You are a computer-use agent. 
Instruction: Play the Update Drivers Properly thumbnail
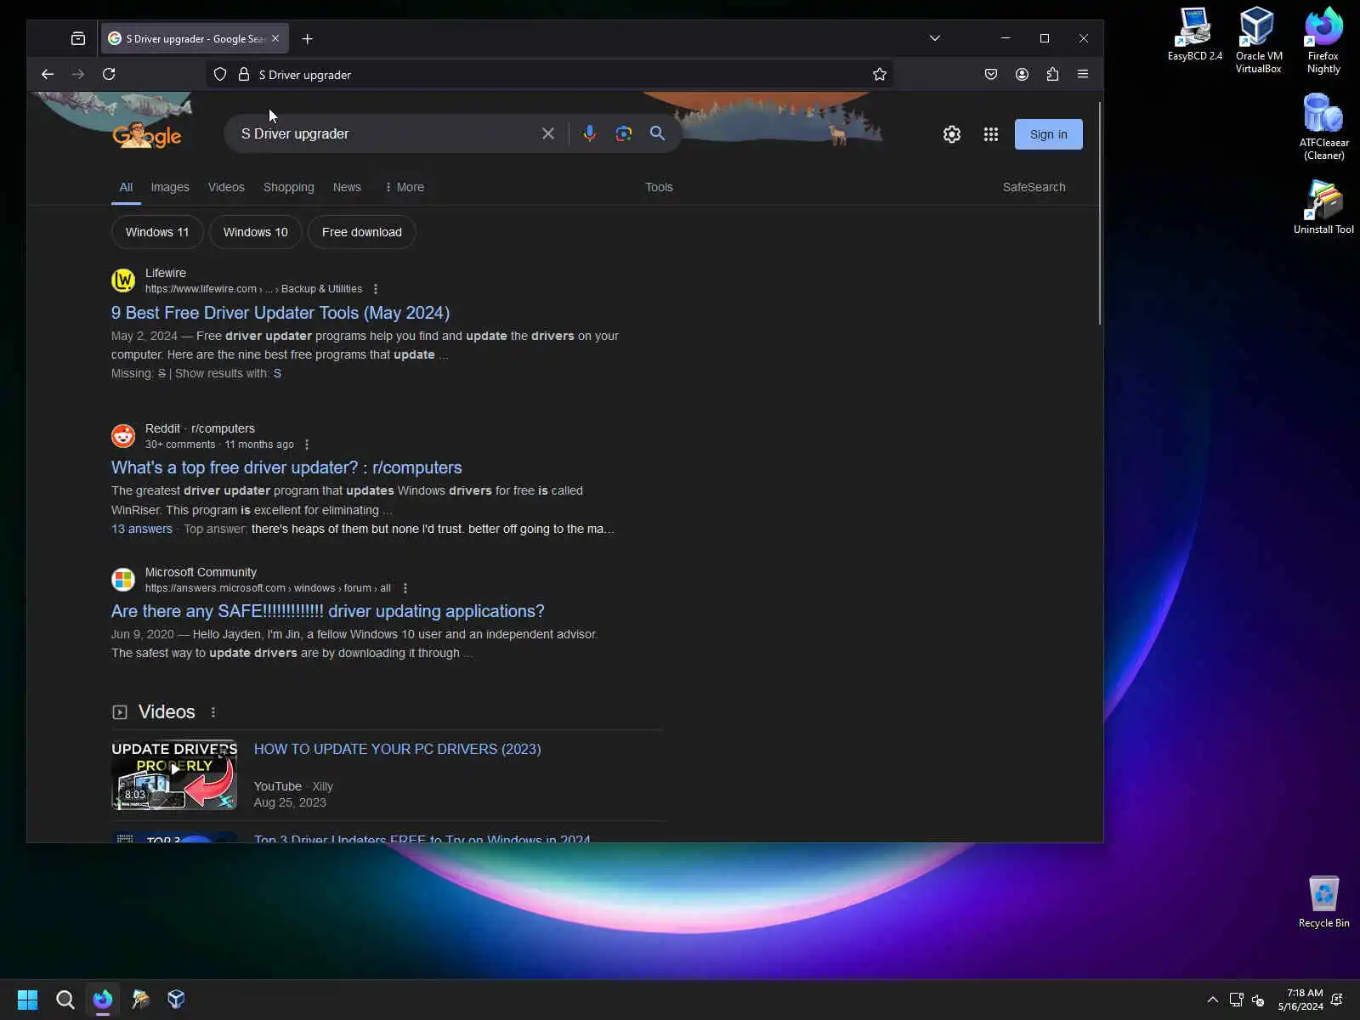[x=174, y=774]
